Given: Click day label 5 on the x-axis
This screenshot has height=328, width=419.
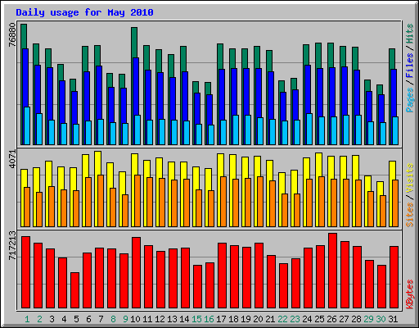Looking at the screenshot, I should tap(76, 319).
